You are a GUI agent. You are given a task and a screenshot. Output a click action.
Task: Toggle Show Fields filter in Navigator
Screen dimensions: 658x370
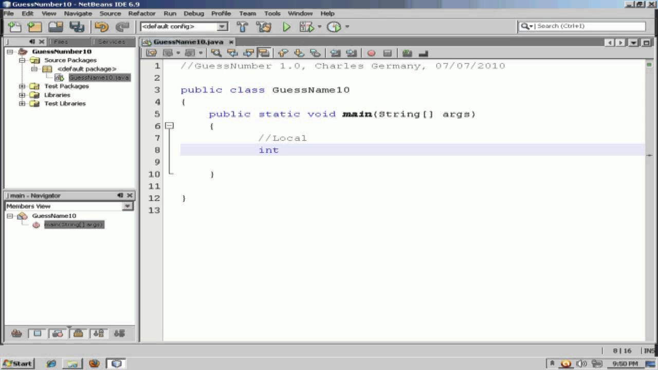pyautogui.click(x=37, y=334)
